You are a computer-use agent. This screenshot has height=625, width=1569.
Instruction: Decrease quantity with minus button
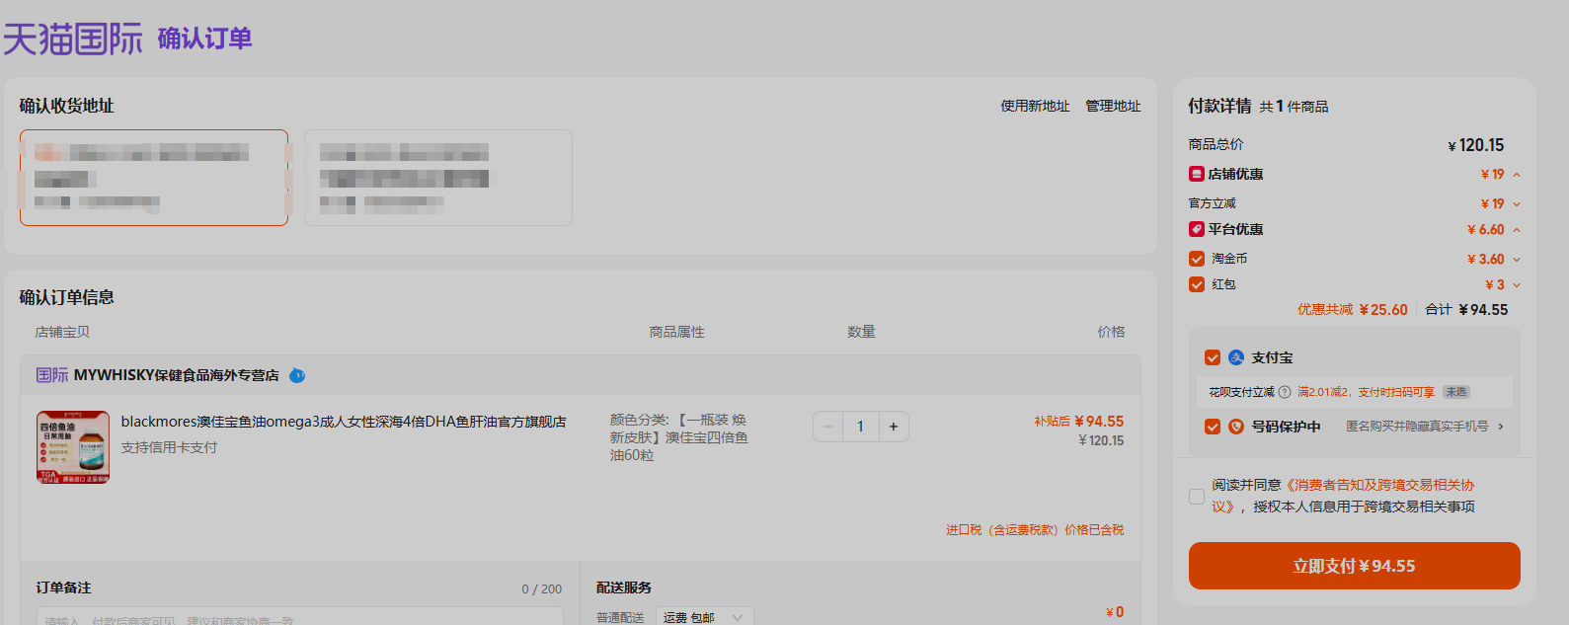(827, 427)
